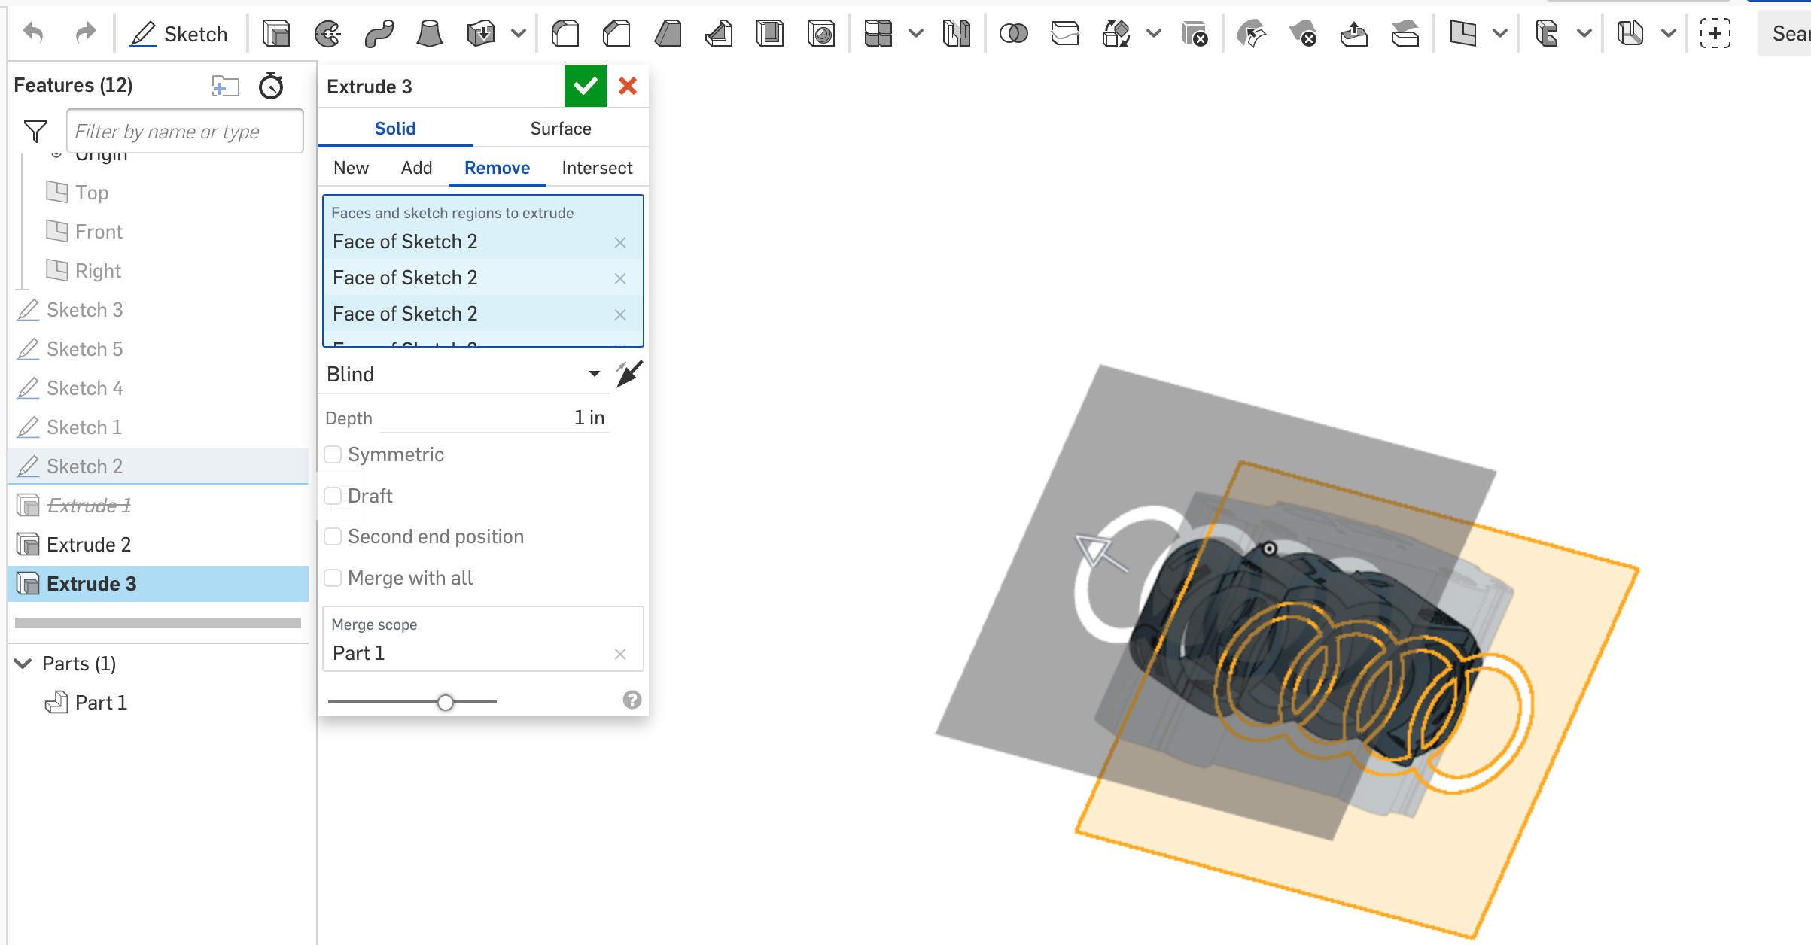1811x945 pixels.
Task: Select the Boolean tool
Action: click(x=1014, y=34)
